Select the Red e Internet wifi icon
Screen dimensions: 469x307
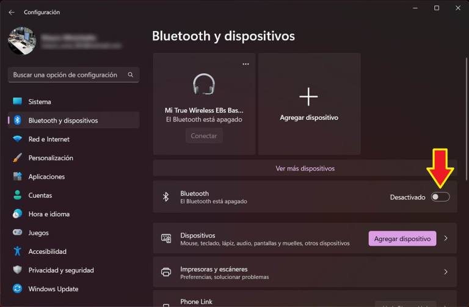(x=17, y=139)
